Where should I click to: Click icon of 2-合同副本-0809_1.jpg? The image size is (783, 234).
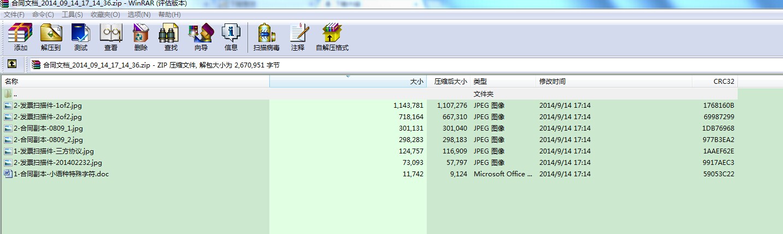[8, 128]
